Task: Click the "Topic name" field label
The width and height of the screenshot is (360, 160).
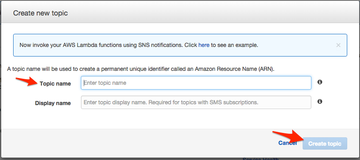Action: pyautogui.click(x=55, y=84)
